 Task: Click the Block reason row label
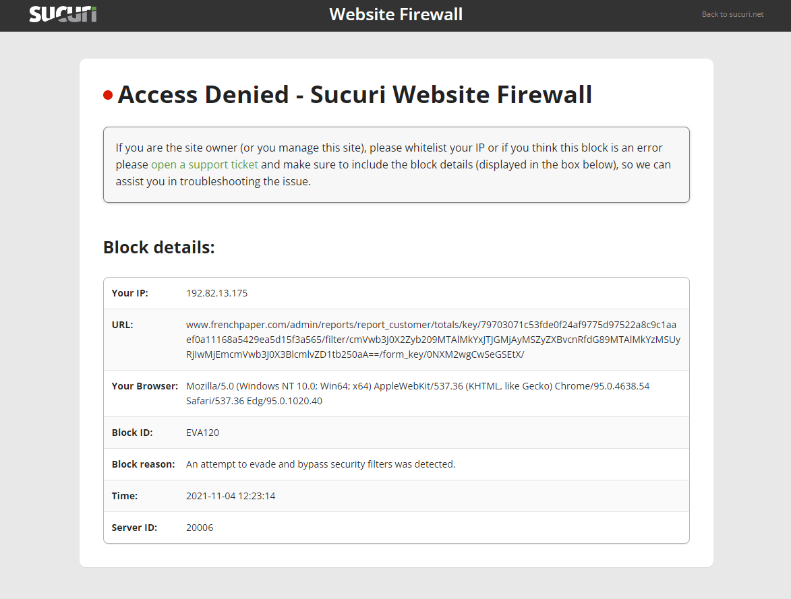click(143, 464)
